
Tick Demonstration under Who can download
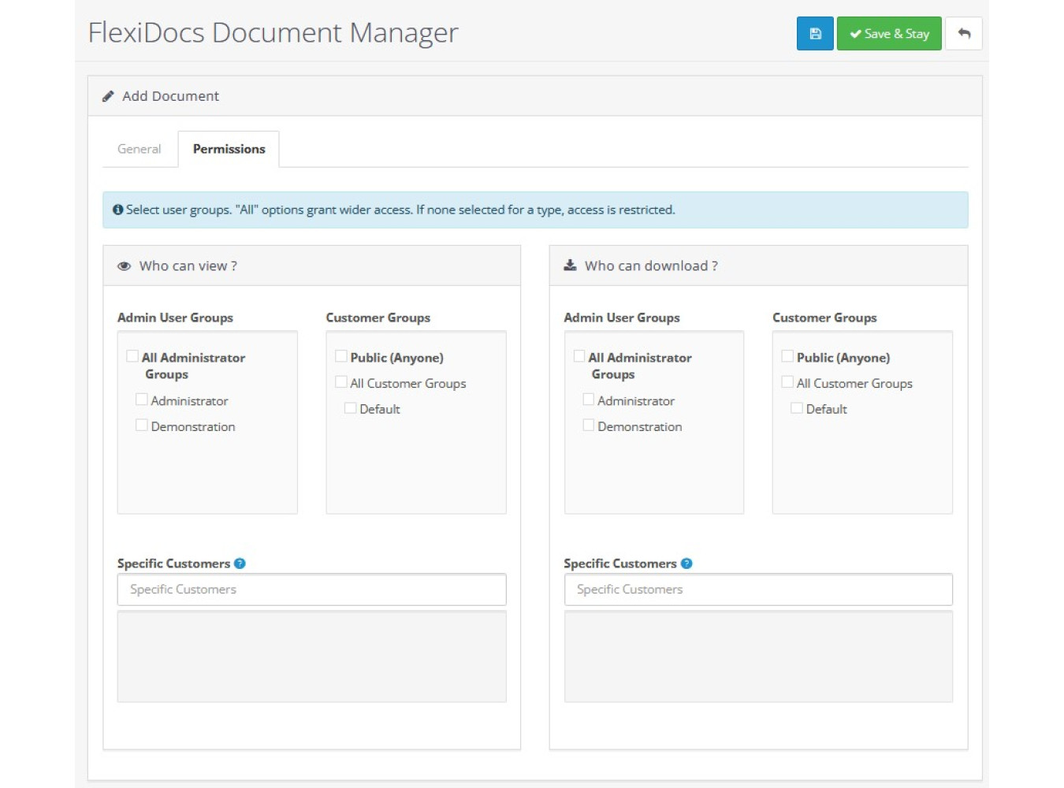(588, 426)
